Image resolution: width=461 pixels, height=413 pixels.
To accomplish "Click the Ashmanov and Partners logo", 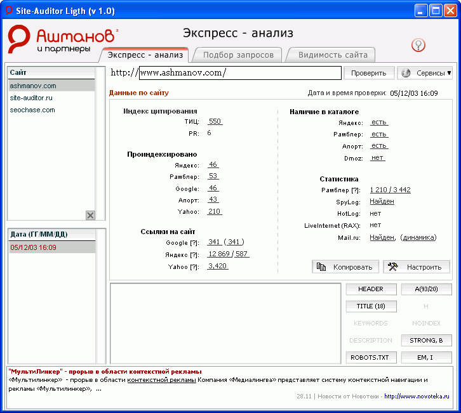I will coord(63,39).
